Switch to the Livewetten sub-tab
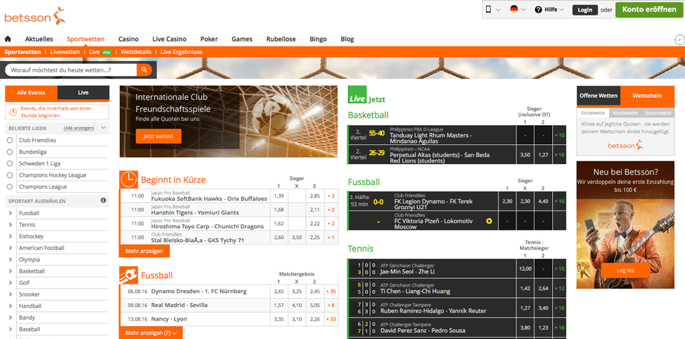 [x=64, y=52]
